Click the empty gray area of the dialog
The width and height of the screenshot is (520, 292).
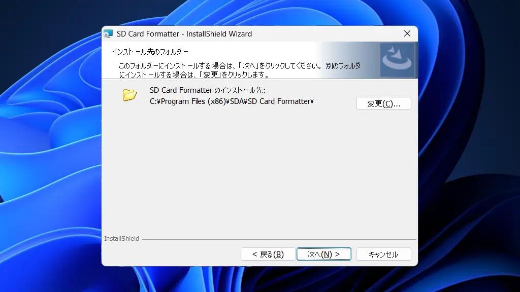pyautogui.click(x=259, y=172)
